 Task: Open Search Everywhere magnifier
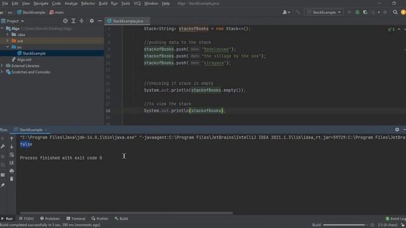395,12
